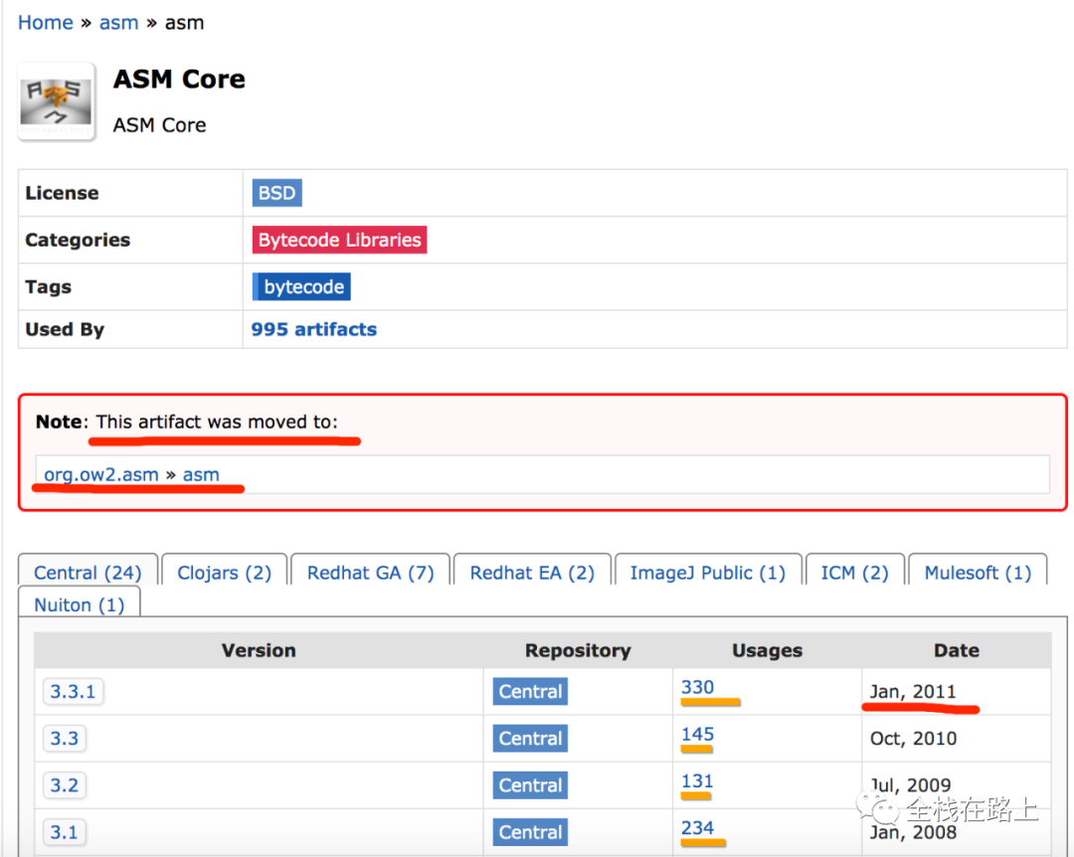This screenshot has width=1074, height=857.
Task: Switch to the Clojars (2) tab
Action: 224,572
